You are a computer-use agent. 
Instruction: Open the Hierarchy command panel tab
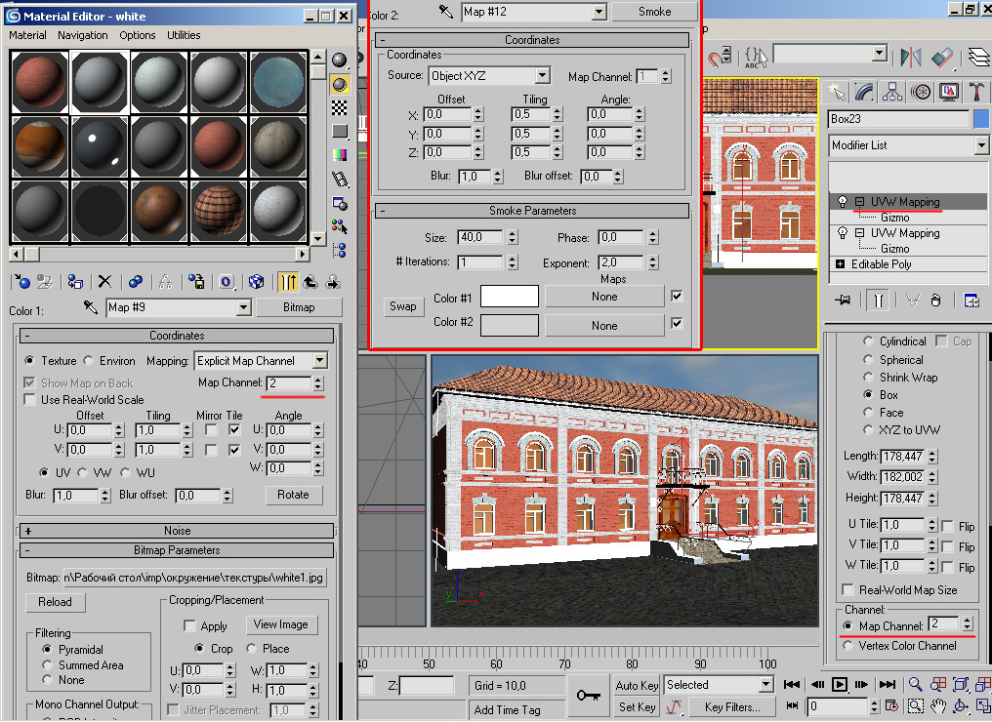(x=892, y=92)
